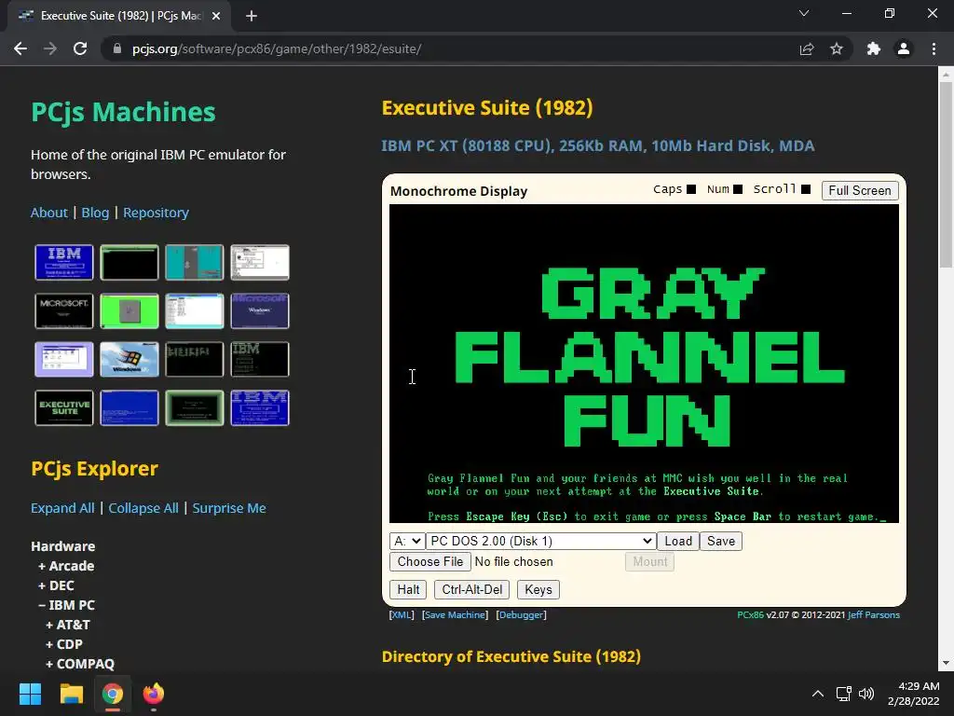The height and width of the screenshot is (716, 954).
Task: Bookmark this page with the star
Action: coord(837,48)
